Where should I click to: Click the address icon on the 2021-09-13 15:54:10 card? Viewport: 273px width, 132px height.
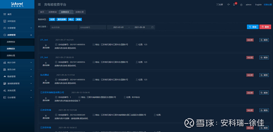pyautogui.click(x=80, y=97)
